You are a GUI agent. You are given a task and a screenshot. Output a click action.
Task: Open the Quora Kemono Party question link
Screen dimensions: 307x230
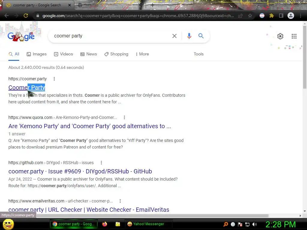tap(90, 126)
